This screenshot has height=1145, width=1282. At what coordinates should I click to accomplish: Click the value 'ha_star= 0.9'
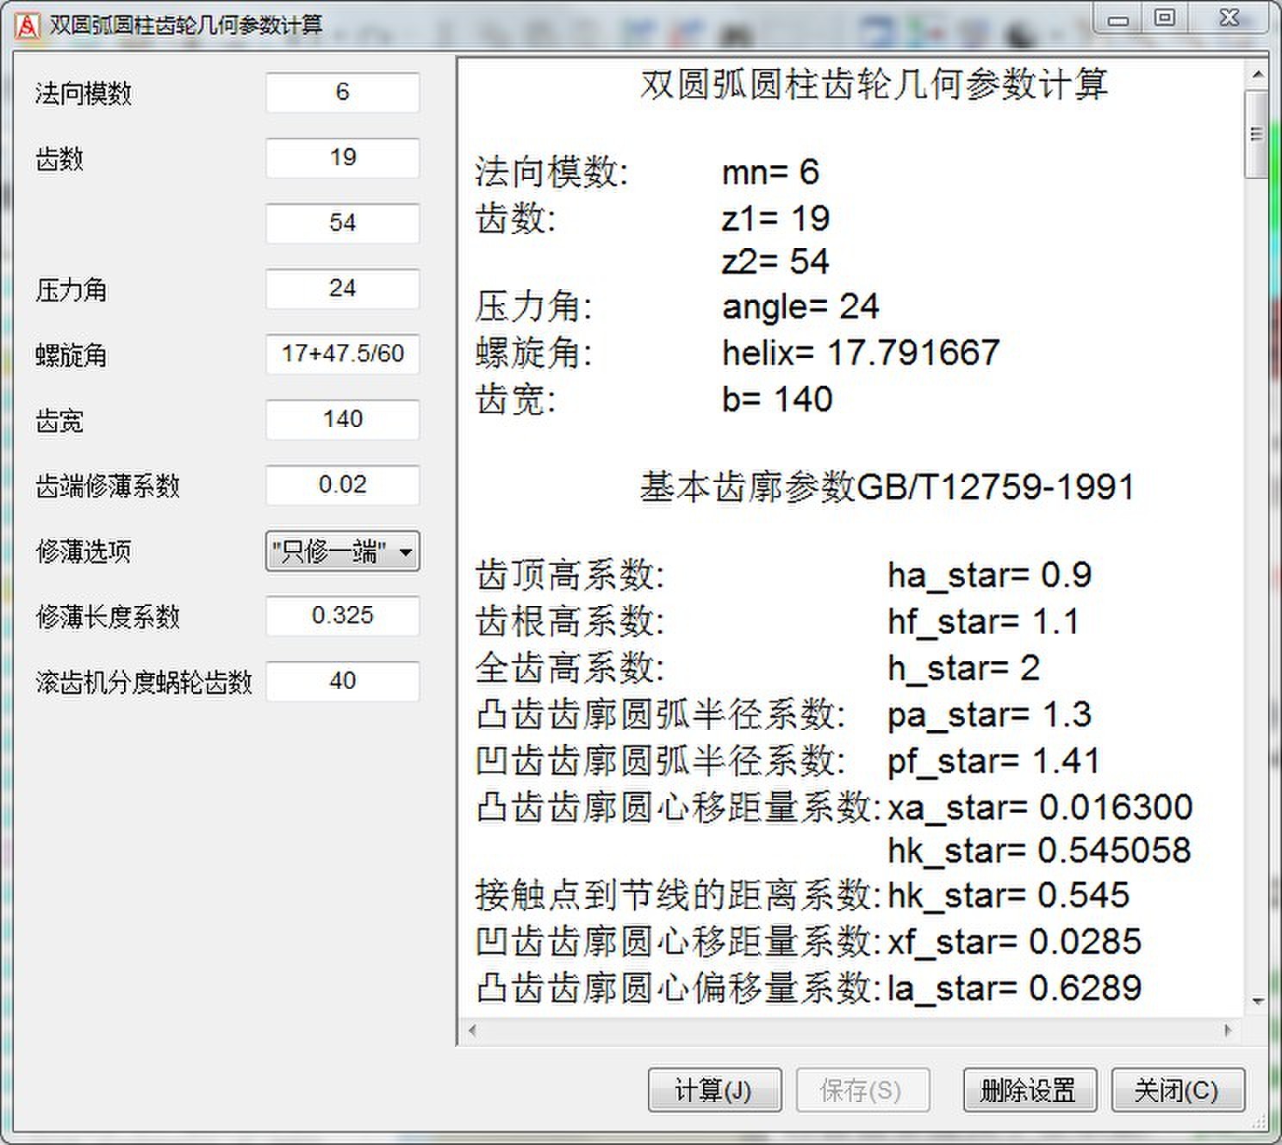point(989,575)
